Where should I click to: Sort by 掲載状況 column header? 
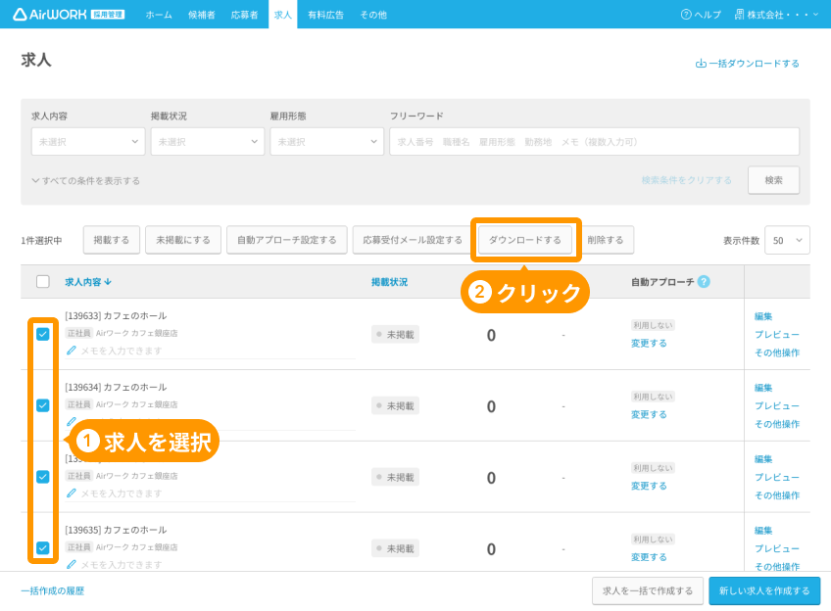click(390, 282)
